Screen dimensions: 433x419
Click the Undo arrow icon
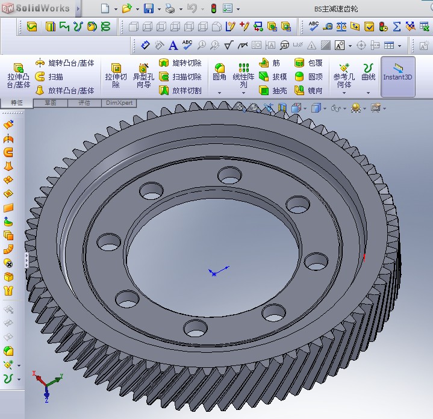click(192, 8)
